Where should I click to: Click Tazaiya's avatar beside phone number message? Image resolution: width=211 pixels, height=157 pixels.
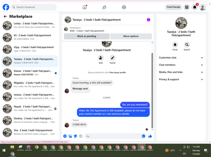tap(67, 125)
